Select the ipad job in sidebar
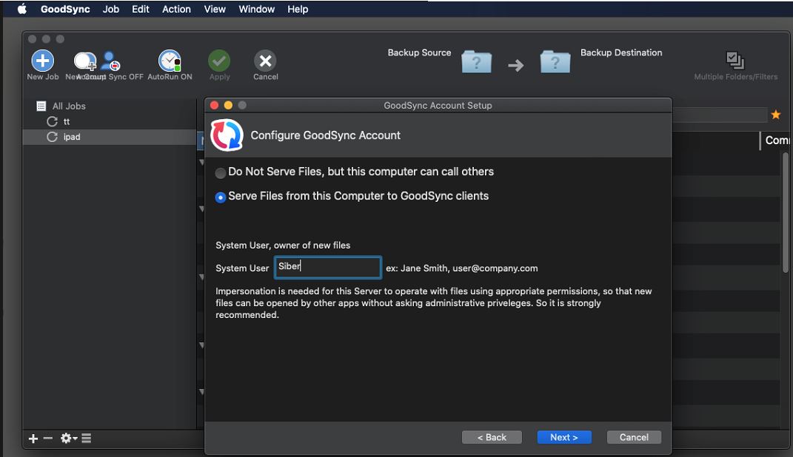Image resolution: width=793 pixels, height=457 pixels. [x=72, y=137]
